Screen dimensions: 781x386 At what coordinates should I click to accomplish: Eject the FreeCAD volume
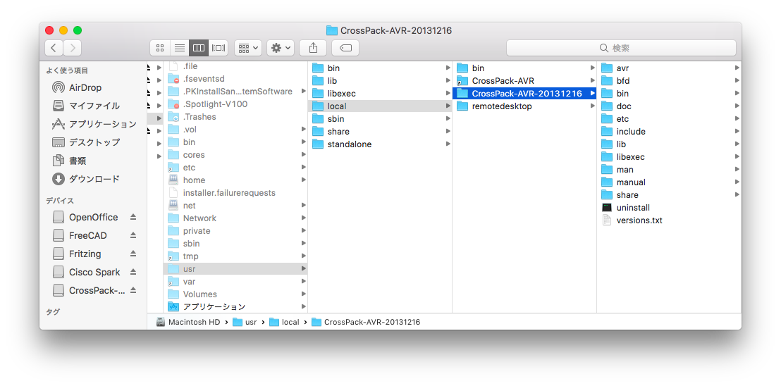(133, 235)
